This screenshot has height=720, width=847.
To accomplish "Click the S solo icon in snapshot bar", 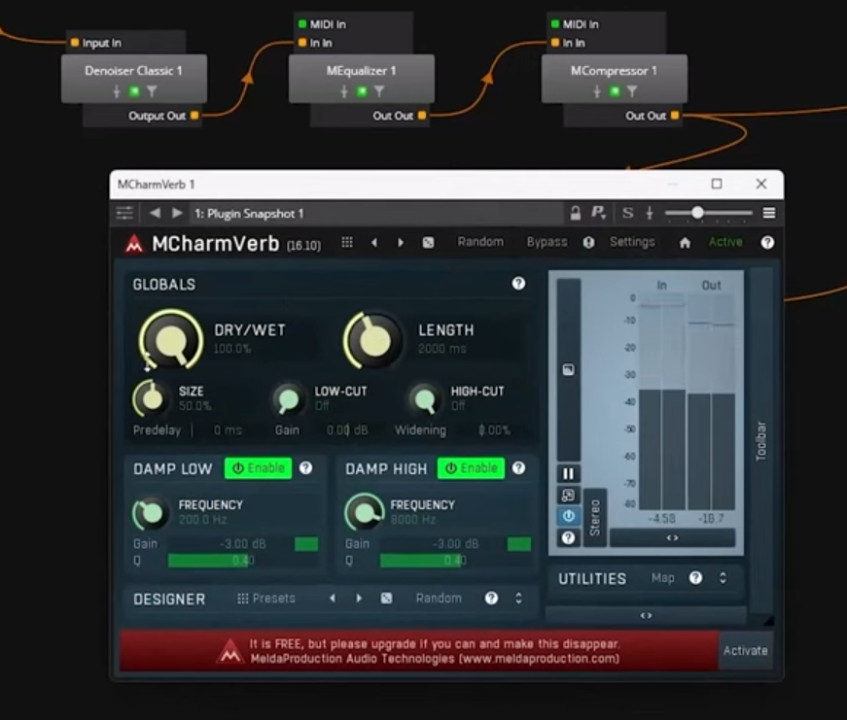I will point(627,213).
